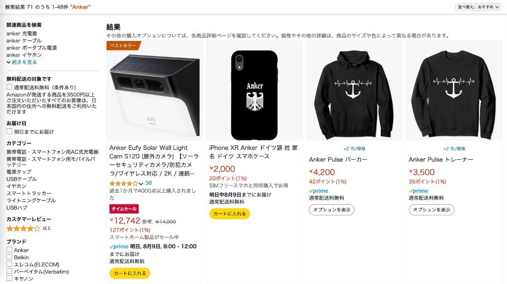The image size is (507, 284).
Task: Select the イヤホン category filter
Action: click(16, 186)
